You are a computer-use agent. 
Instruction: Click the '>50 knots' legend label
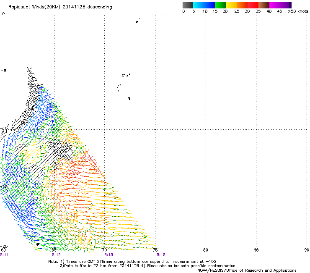[298, 11]
